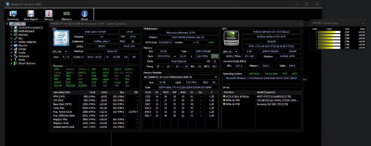Click the GP104M GPU codename field
The height and width of the screenshot is (146, 371).
(x=271, y=42)
